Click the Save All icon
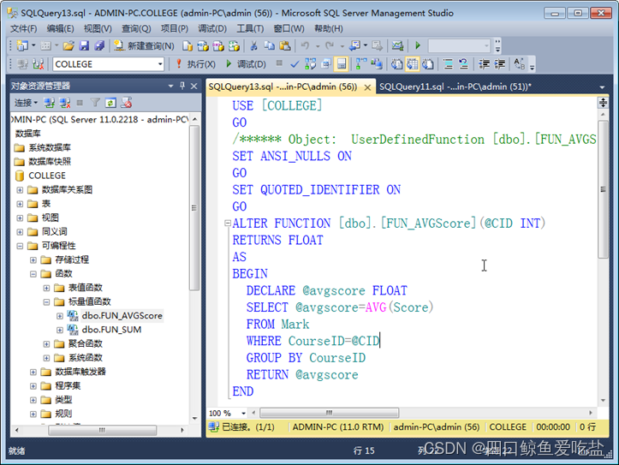619x465 pixels. [99, 45]
